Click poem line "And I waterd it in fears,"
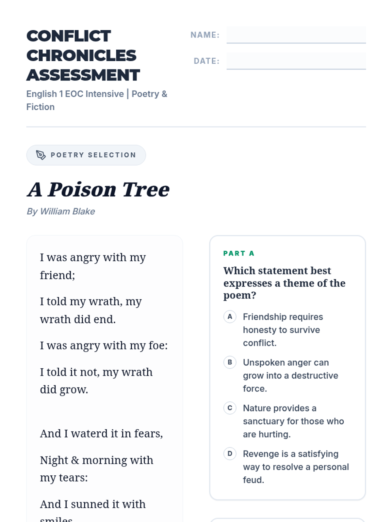392x522 pixels. click(x=101, y=434)
